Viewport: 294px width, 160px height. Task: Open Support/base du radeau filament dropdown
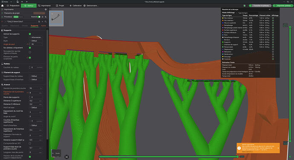(x=36, y=76)
